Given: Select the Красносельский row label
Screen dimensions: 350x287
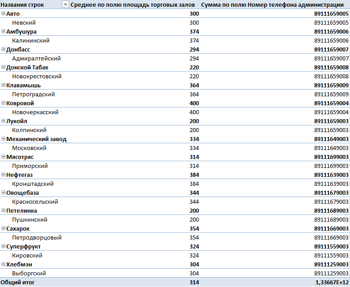Looking at the screenshot, I should (35, 201).
